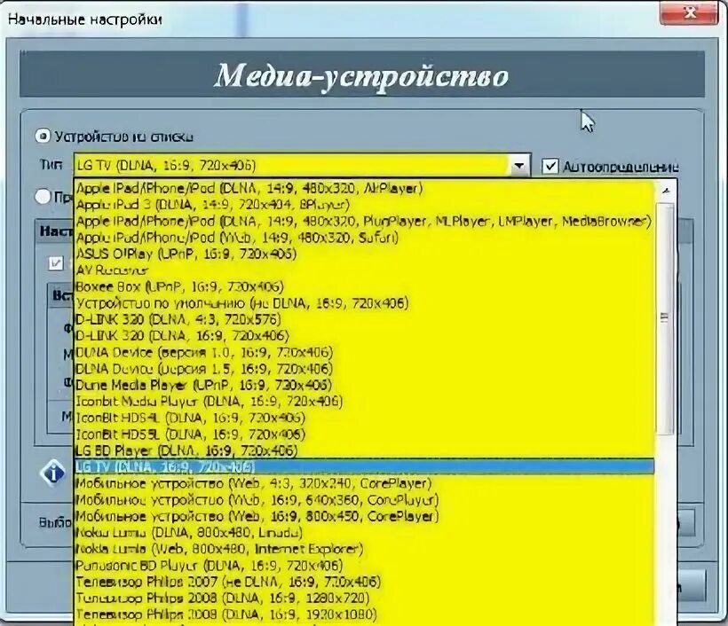Image resolution: width=728 pixels, height=626 pixels.
Task: Select 'Panasonic BD Player (DLNA, 16:9, 720x406)'
Action: pyautogui.click(x=364, y=566)
